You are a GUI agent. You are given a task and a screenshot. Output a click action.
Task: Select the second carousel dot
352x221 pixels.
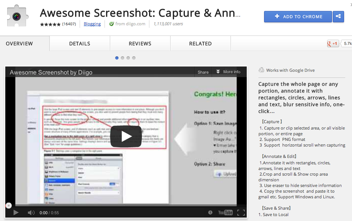coord(122,58)
